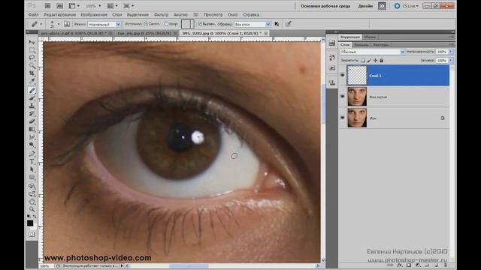Select the Hand tool

[x=32, y=202]
